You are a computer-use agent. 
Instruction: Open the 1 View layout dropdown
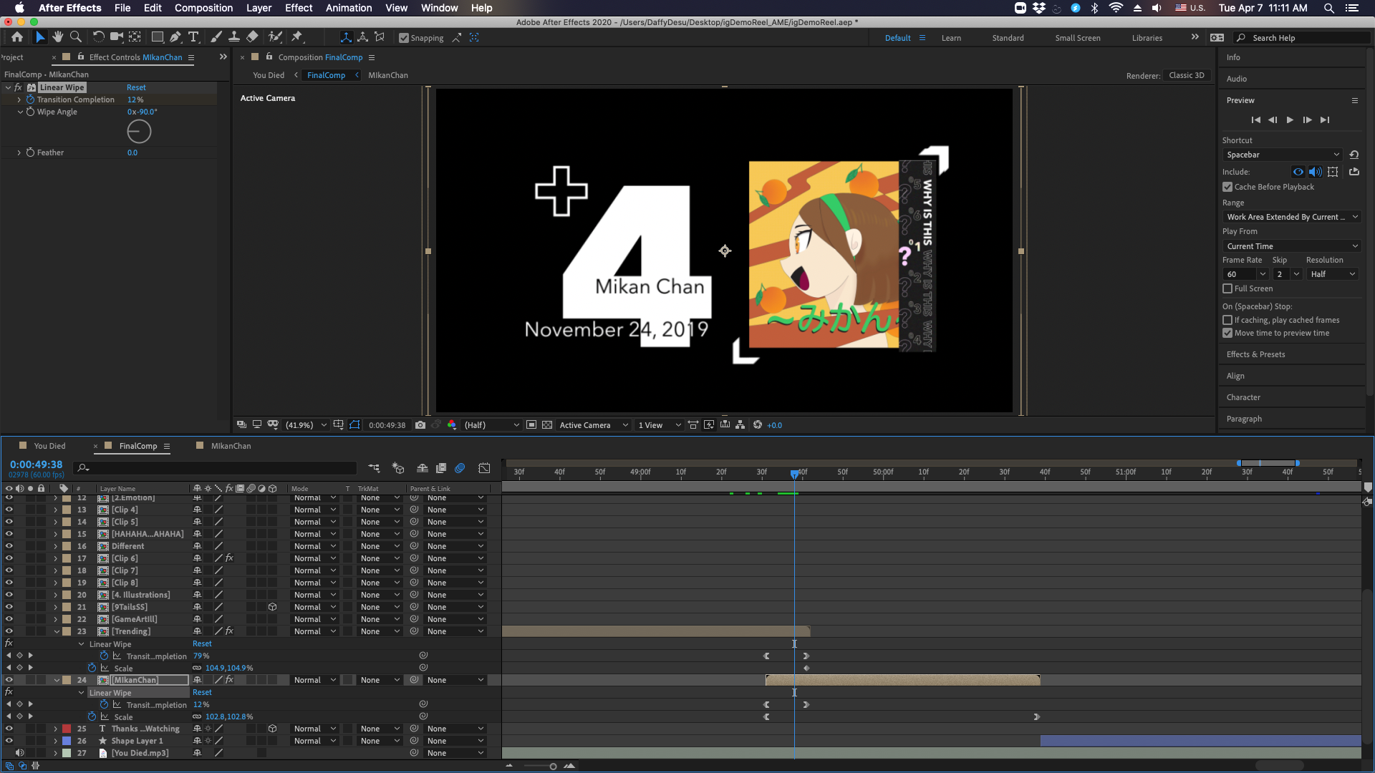[x=660, y=425]
